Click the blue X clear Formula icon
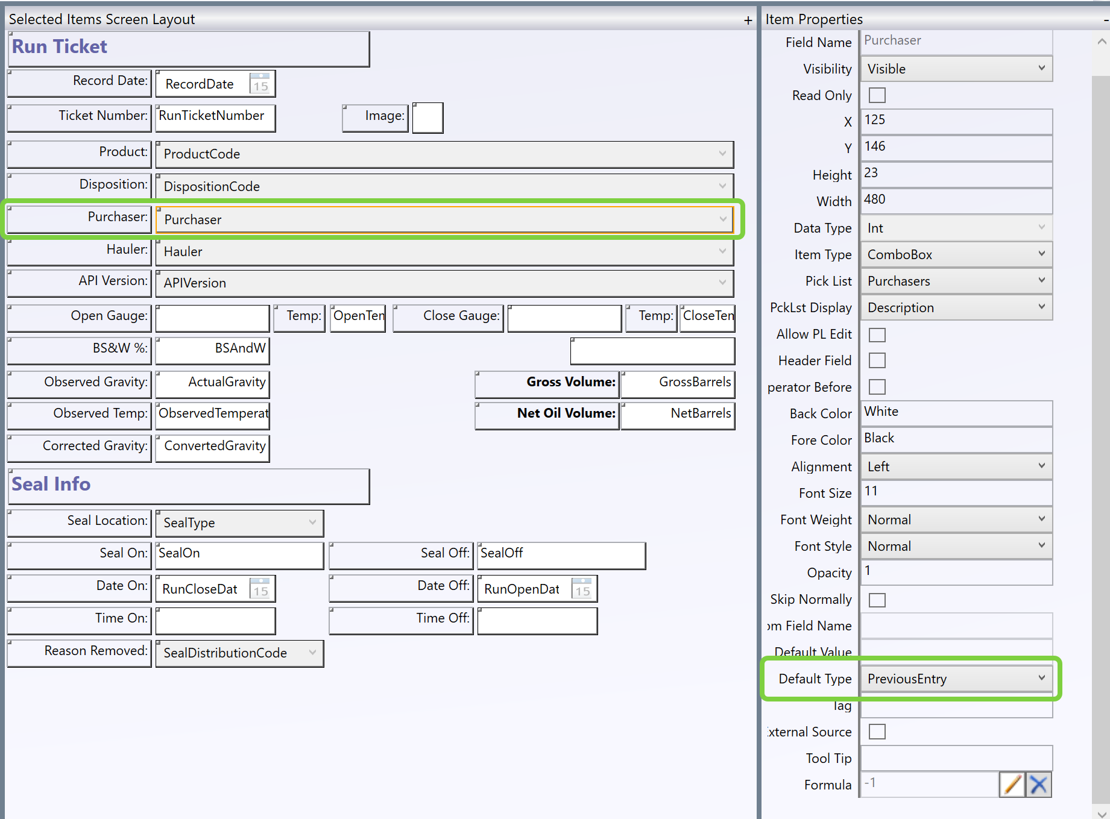 (x=1038, y=785)
